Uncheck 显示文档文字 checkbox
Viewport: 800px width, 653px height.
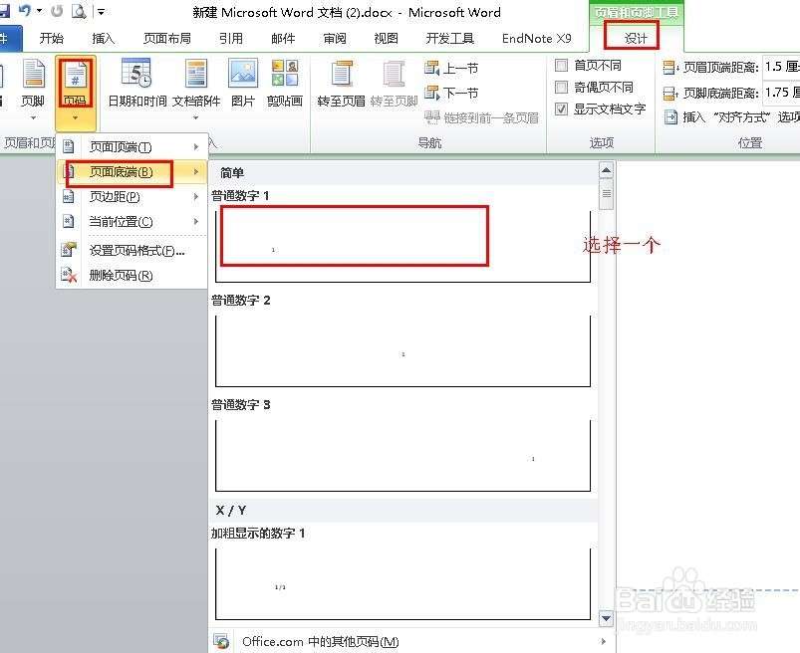coord(561,109)
